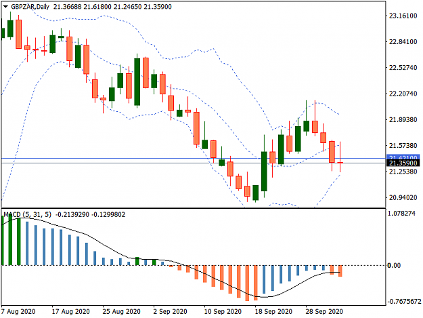Viewport: 423px width, 318px height.
Task: Click the 21.57380 price axis label
Action: click(403, 146)
